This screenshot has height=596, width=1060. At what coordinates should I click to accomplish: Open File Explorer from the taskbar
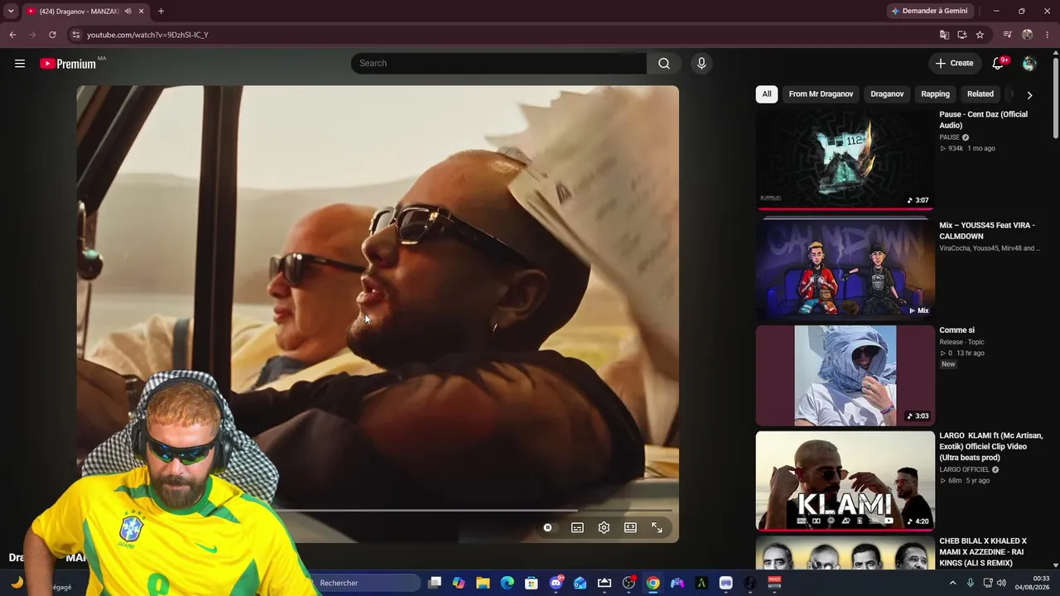coord(483,583)
